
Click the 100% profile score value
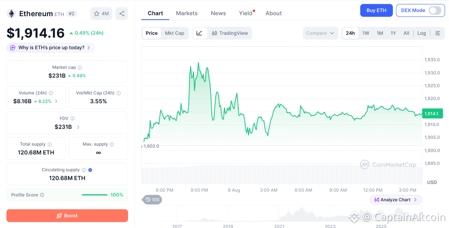click(x=117, y=195)
